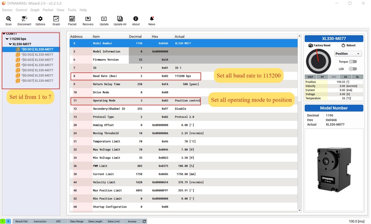Viewport: 371px width, 224px height.
Task: Toggle the Torque switch
Action: pyautogui.click(x=353, y=62)
